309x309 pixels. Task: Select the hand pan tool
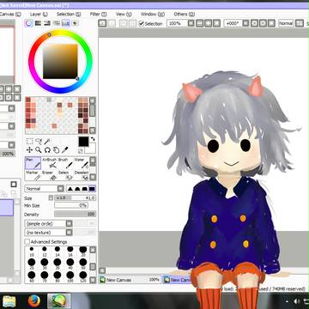(x=56, y=149)
